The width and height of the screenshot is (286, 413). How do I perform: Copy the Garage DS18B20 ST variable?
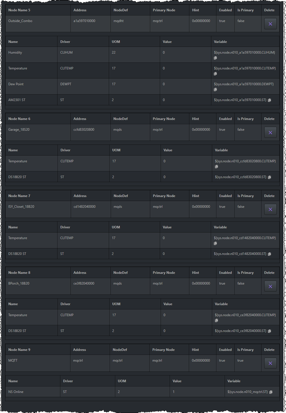point(269,177)
